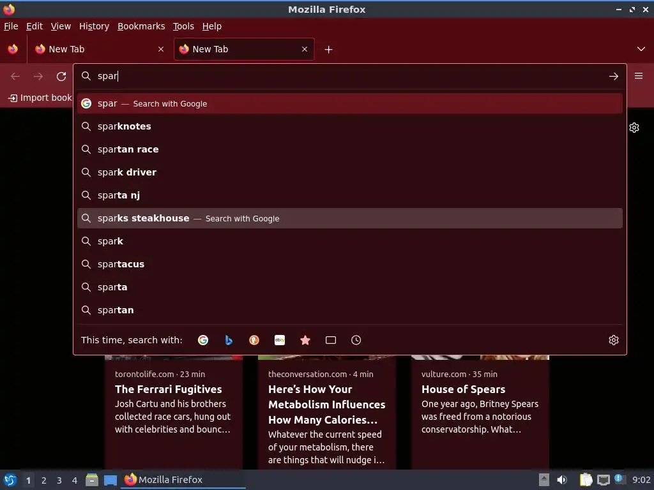This screenshot has width=654, height=490.
Task: Click the Forward navigation arrow
Action: pos(38,77)
